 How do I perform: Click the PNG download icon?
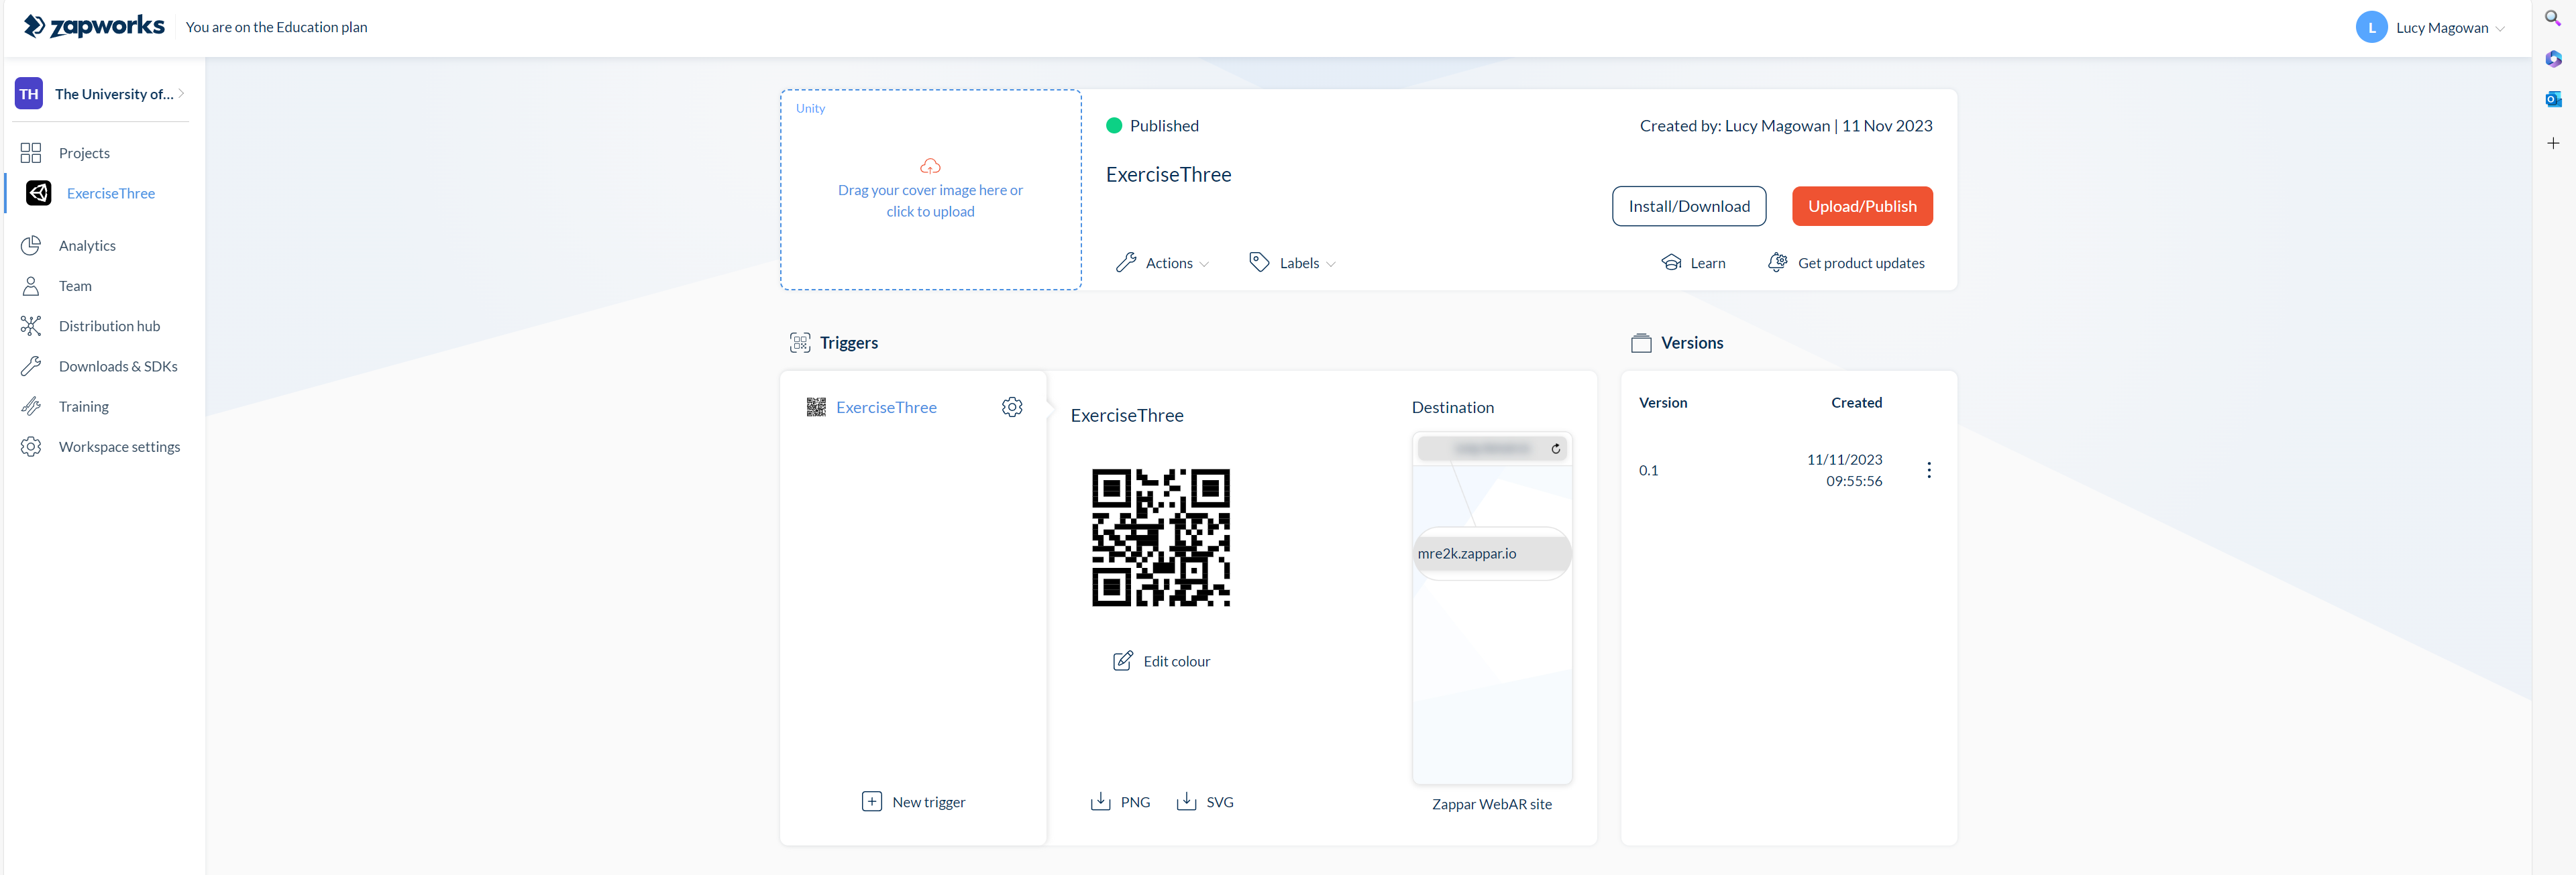click(1100, 801)
